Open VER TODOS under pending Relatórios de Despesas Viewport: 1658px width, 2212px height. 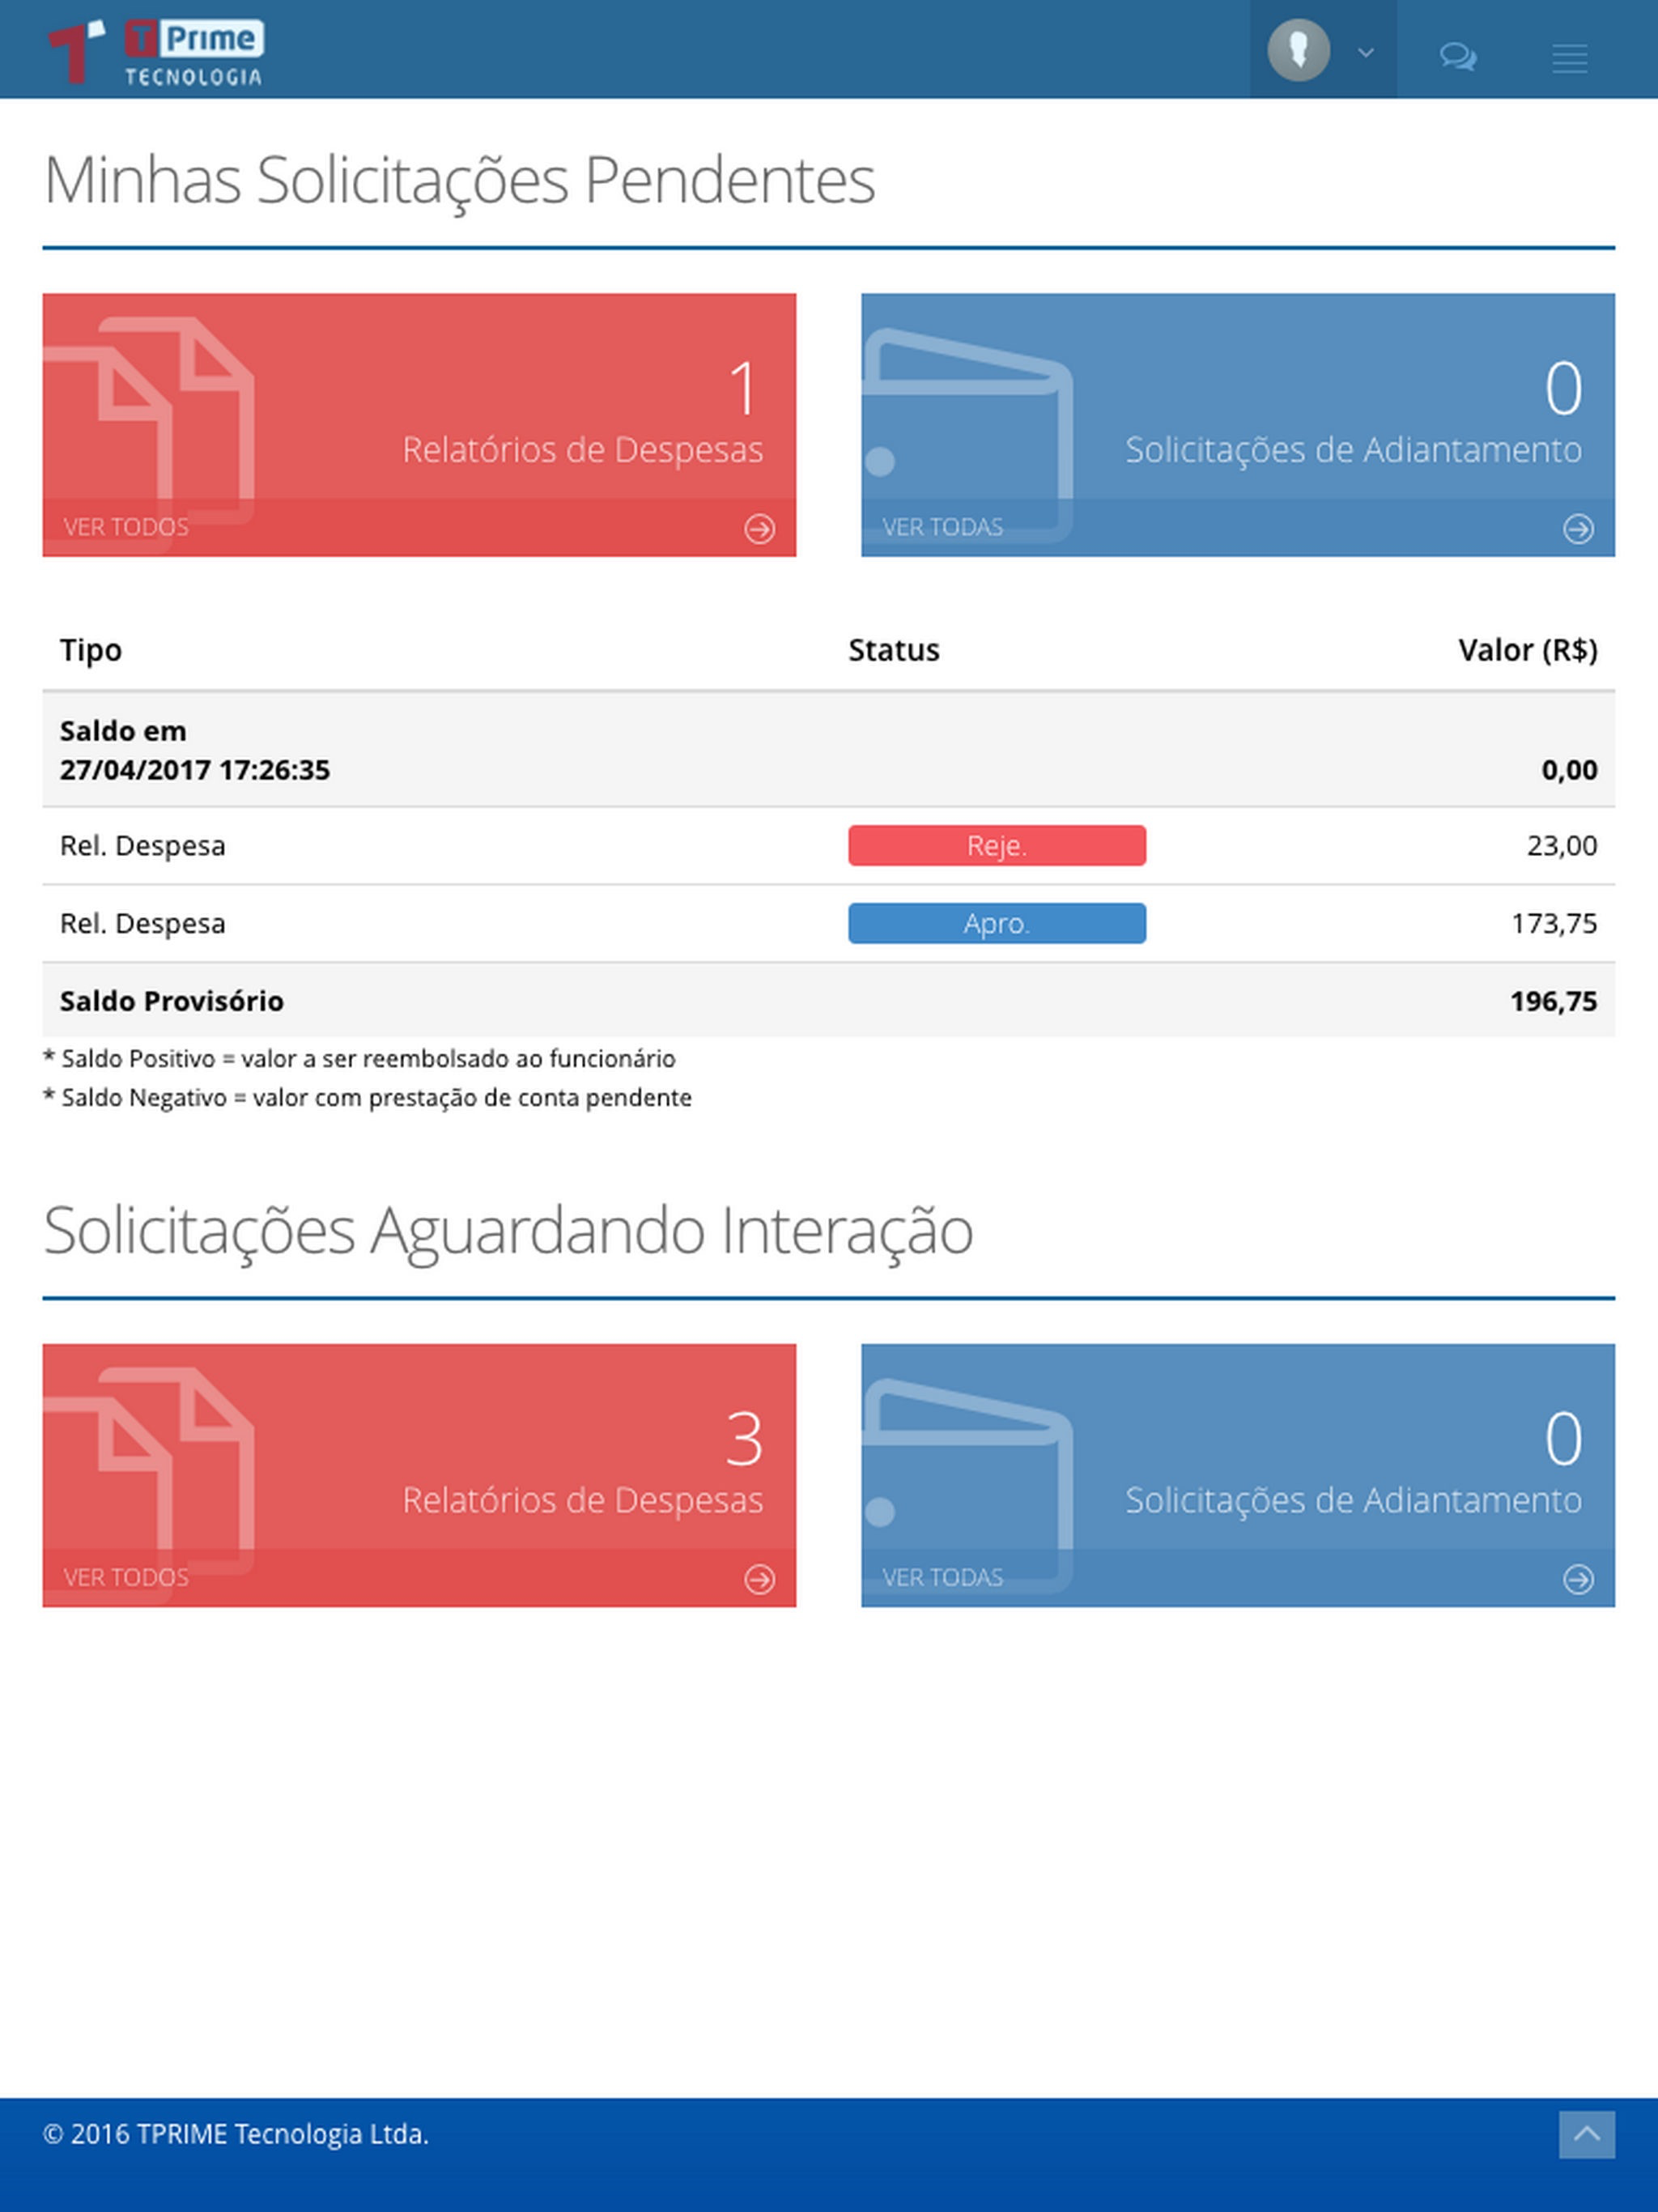(x=126, y=527)
